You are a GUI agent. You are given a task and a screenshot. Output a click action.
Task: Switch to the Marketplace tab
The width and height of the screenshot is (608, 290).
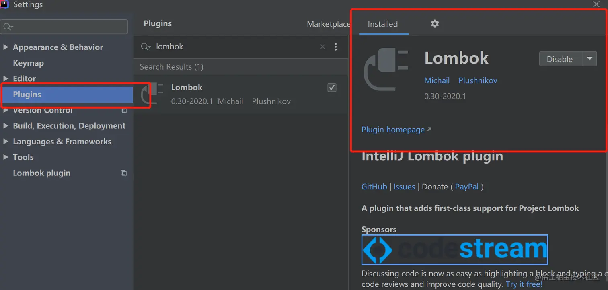[329, 24]
